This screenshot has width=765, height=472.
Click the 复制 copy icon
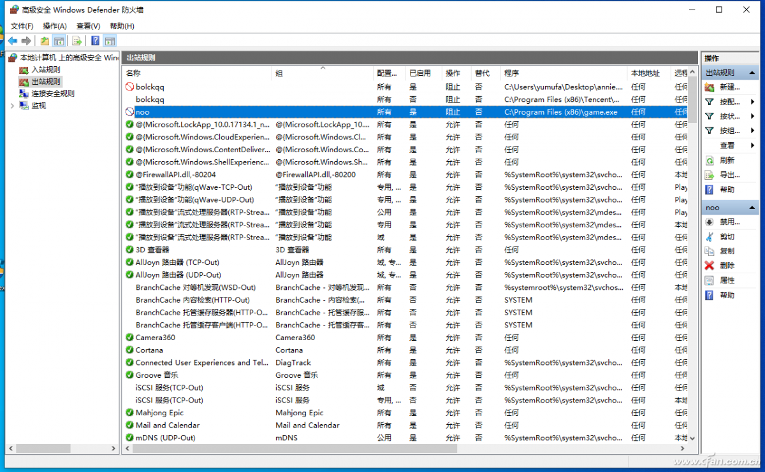pos(709,251)
